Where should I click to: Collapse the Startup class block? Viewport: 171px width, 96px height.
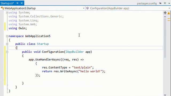coord(7,44)
